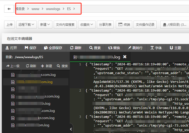The width and height of the screenshot is (189, 133).
Task: Expand the 远程下载 dropdown
Action: [26, 25]
